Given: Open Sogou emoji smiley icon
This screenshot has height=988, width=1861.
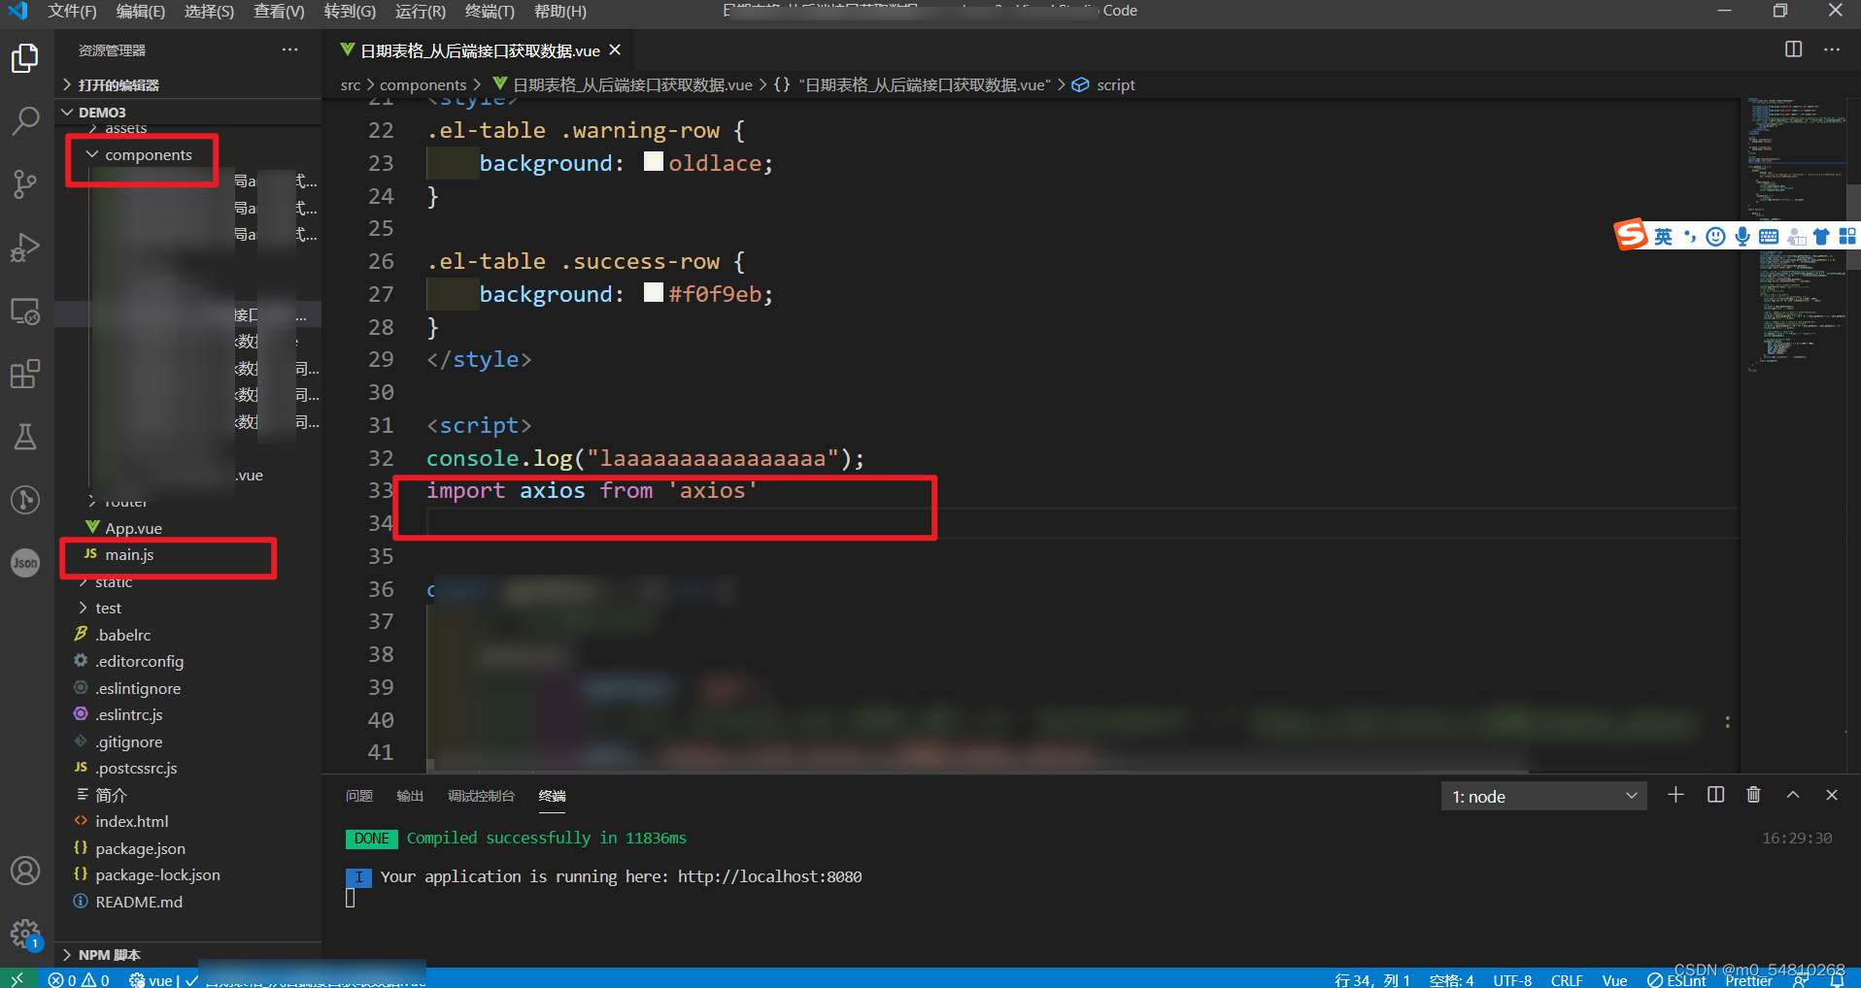Looking at the screenshot, I should click(x=1716, y=237).
